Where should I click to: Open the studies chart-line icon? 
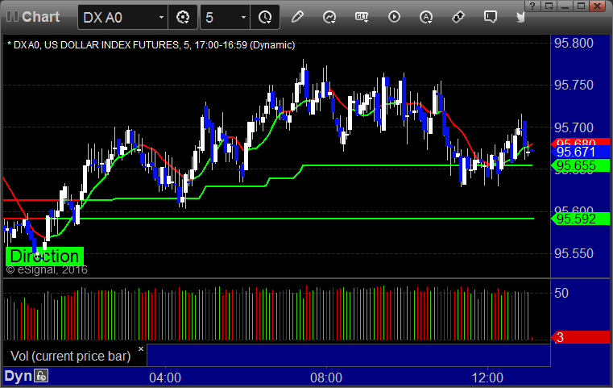pyautogui.click(x=329, y=17)
